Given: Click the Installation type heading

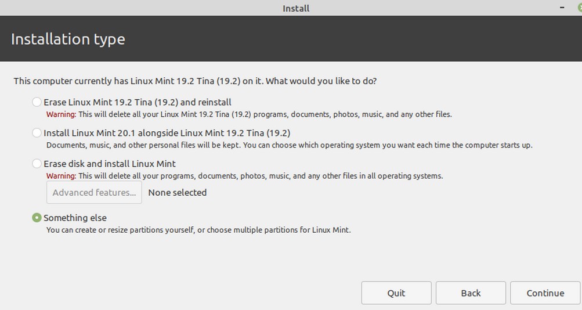Looking at the screenshot, I should click(x=68, y=39).
